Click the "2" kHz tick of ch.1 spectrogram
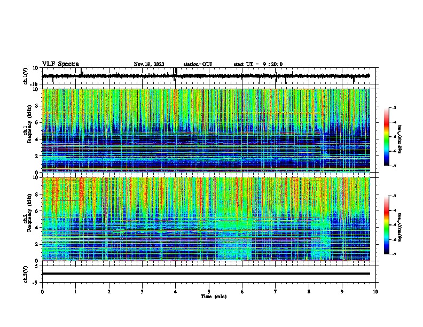Image resolution: width=423 pixels, height=327 pixels. (x=37, y=156)
